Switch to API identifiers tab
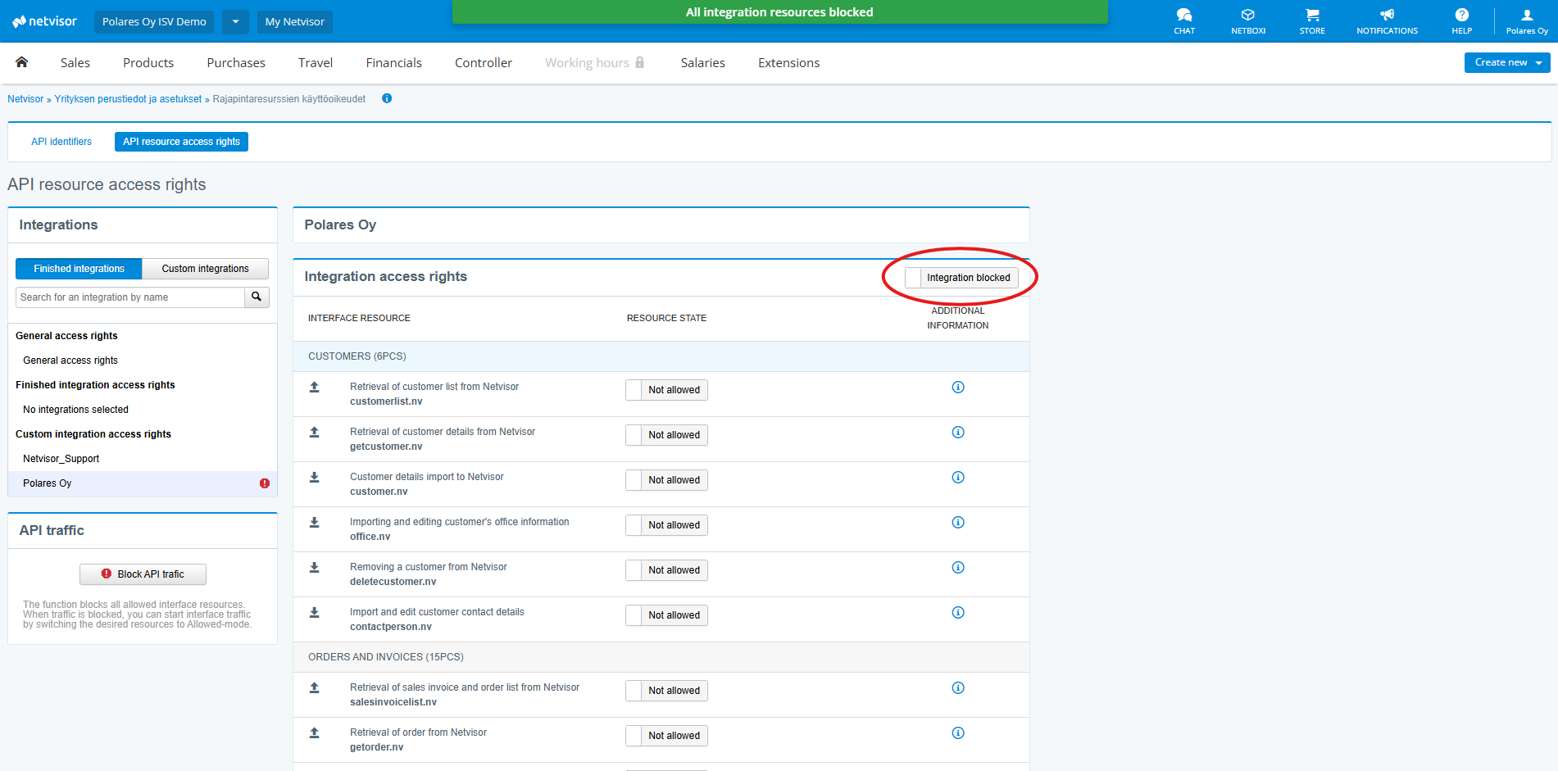The height and width of the screenshot is (771, 1558). [61, 142]
